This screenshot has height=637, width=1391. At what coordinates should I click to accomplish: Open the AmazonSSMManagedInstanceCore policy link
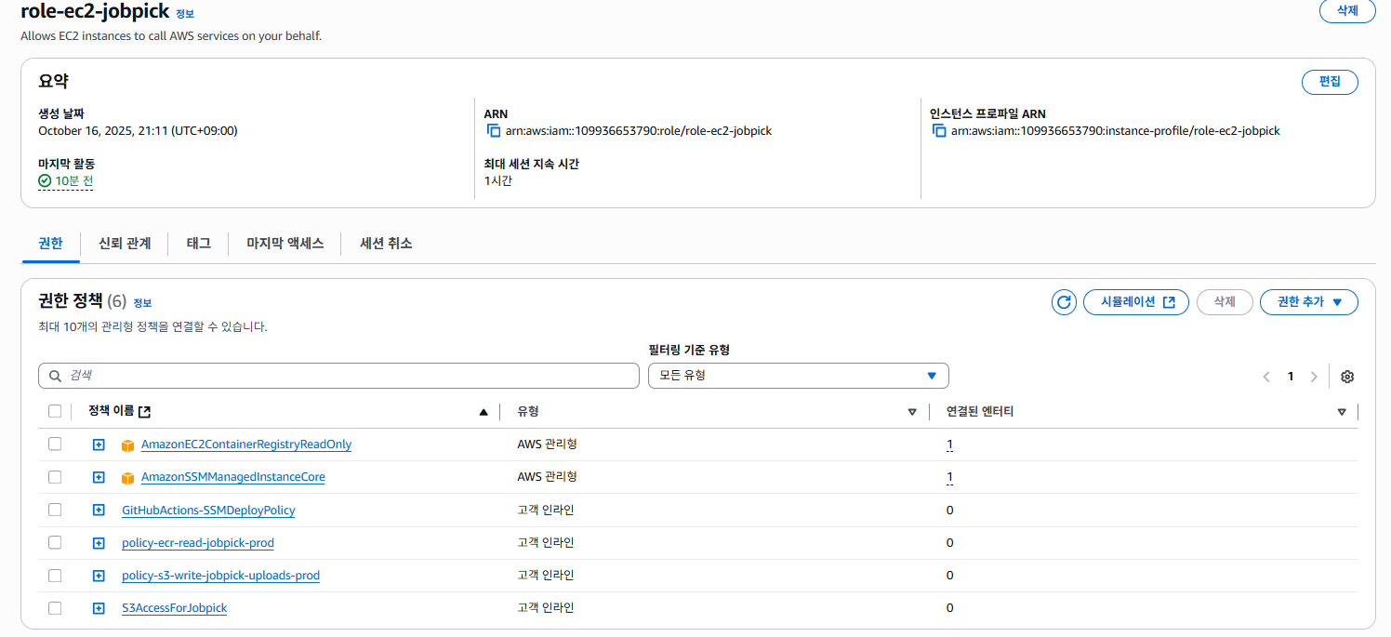[x=233, y=477]
